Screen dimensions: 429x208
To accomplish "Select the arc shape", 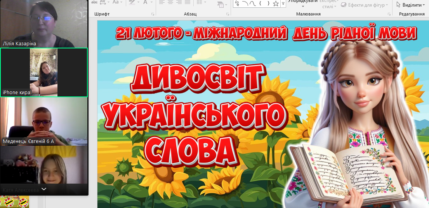I will [x=245, y=3].
